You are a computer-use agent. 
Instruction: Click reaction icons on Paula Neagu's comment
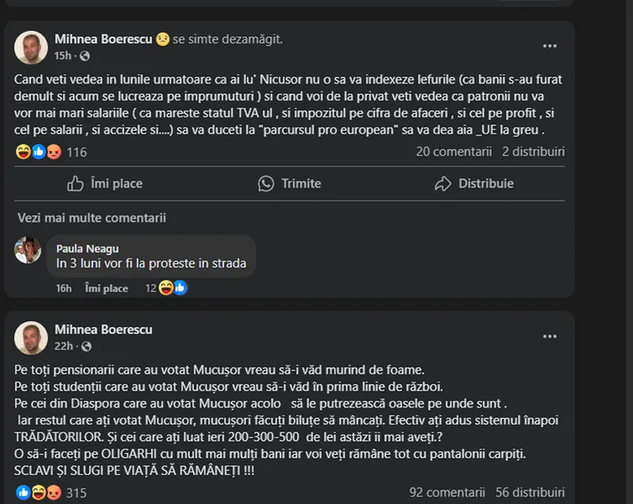click(x=172, y=288)
